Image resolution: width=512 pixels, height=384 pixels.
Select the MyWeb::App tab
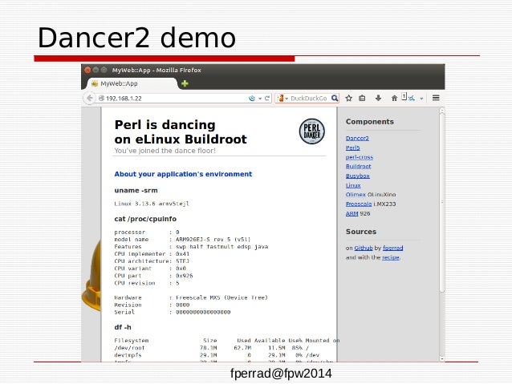(x=132, y=83)
